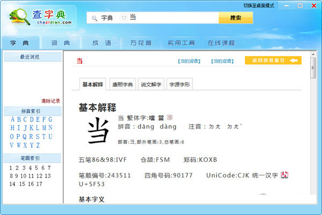
Task: Click the yellow 搜索 button
Action: (236, 18)
